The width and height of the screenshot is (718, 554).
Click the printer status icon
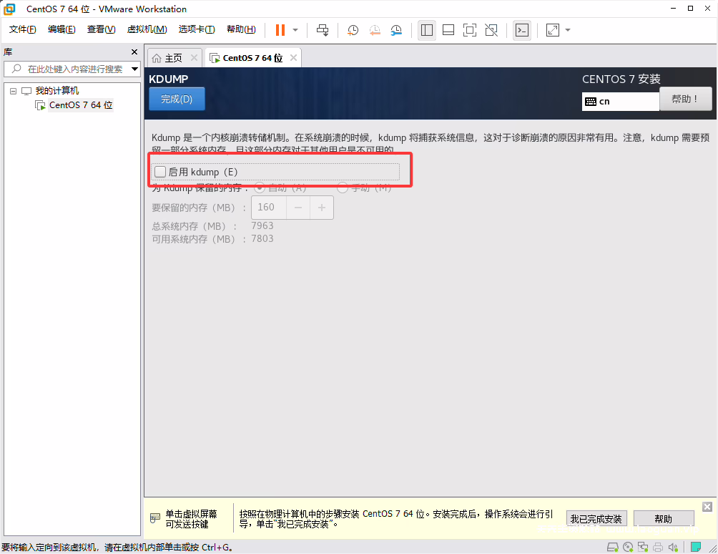click(x=658, y=547)
